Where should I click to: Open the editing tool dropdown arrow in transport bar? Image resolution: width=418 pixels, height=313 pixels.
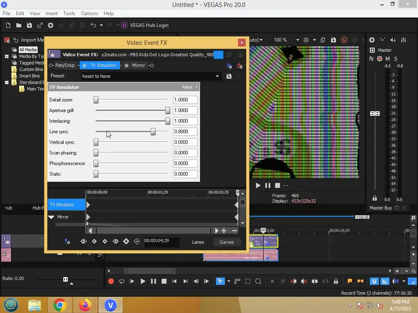point(229,281)
